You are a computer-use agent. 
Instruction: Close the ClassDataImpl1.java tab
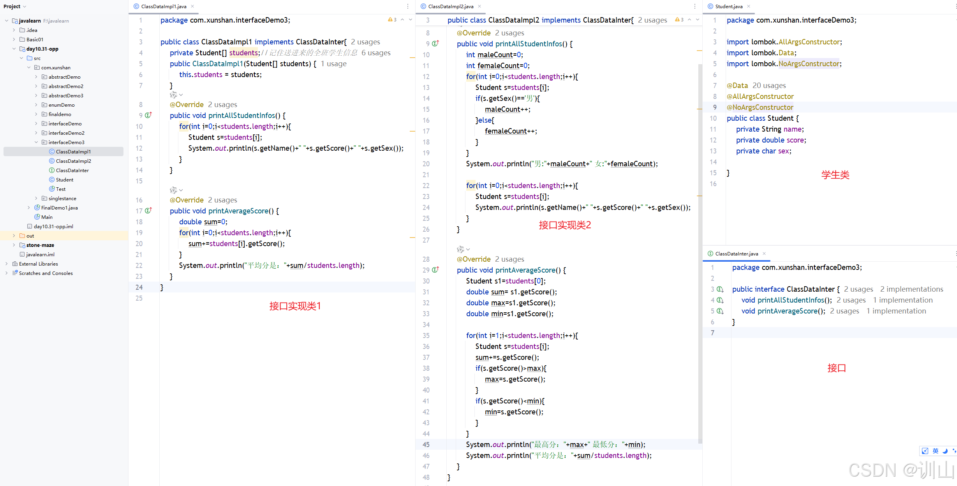point(192,6)
